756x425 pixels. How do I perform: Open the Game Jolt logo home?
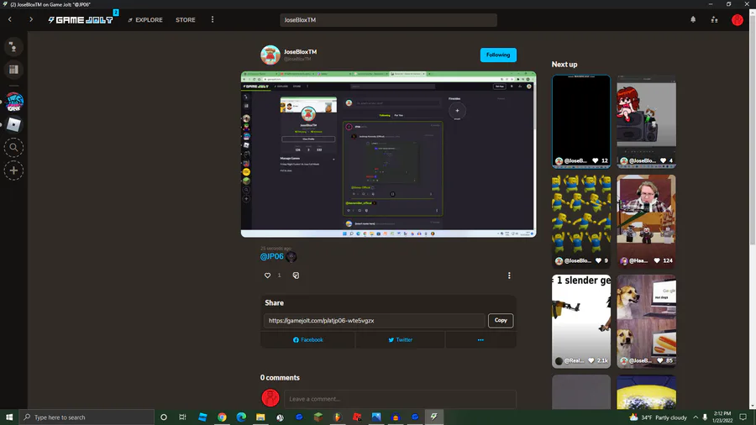tap(81, 20)
